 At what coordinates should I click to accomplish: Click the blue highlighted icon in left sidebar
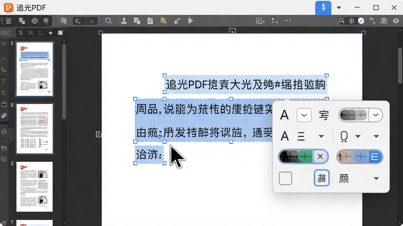[4, 116]
